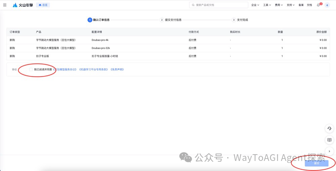Open the 备案 menu item
Viewport: 336px width, 171px height.
[x=301, y=5]
